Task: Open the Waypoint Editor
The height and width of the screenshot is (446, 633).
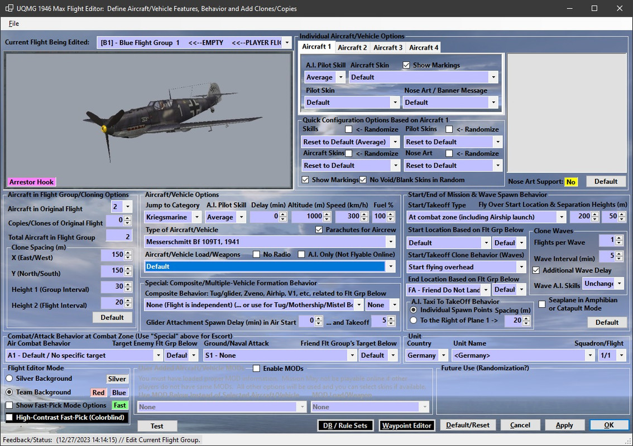Action: tap(406, 425)
